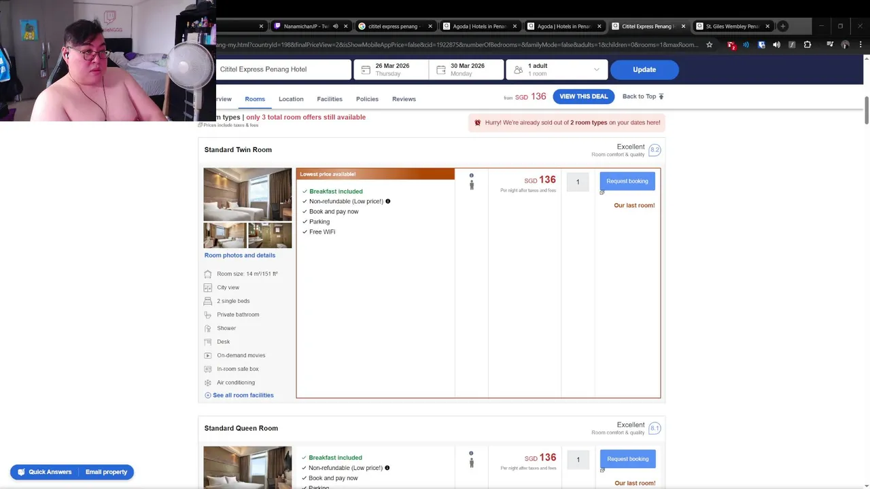This screenshot has width=870, height=489.
Task: Go to the Policies section tab
Action: (x=367, y=99)
